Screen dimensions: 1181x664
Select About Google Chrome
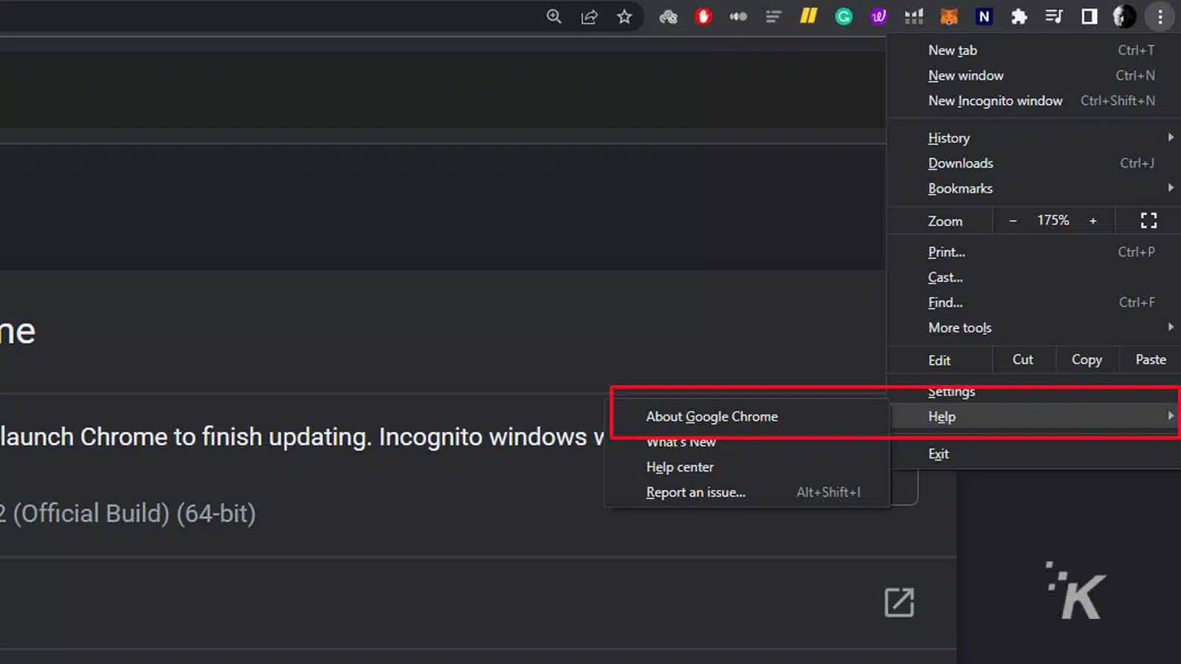(x=712, y=416)
